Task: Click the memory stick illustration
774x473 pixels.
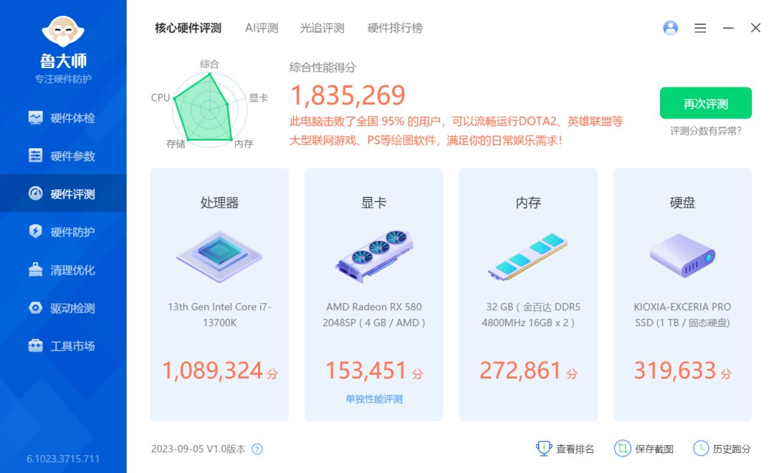Action: [527, 257]
